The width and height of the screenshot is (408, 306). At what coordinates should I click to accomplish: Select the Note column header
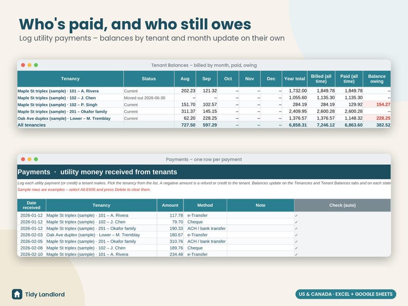point(261,205)
